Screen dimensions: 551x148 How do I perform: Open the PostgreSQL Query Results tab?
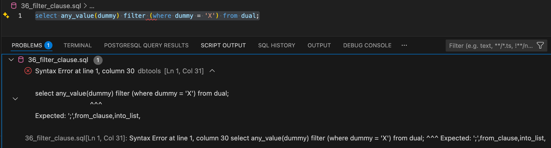tap(146, 45)
